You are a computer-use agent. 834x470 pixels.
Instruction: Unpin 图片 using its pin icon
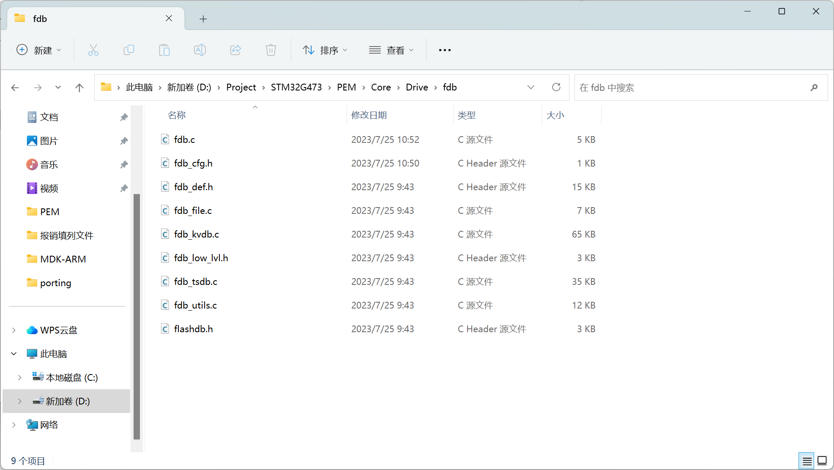124,141
